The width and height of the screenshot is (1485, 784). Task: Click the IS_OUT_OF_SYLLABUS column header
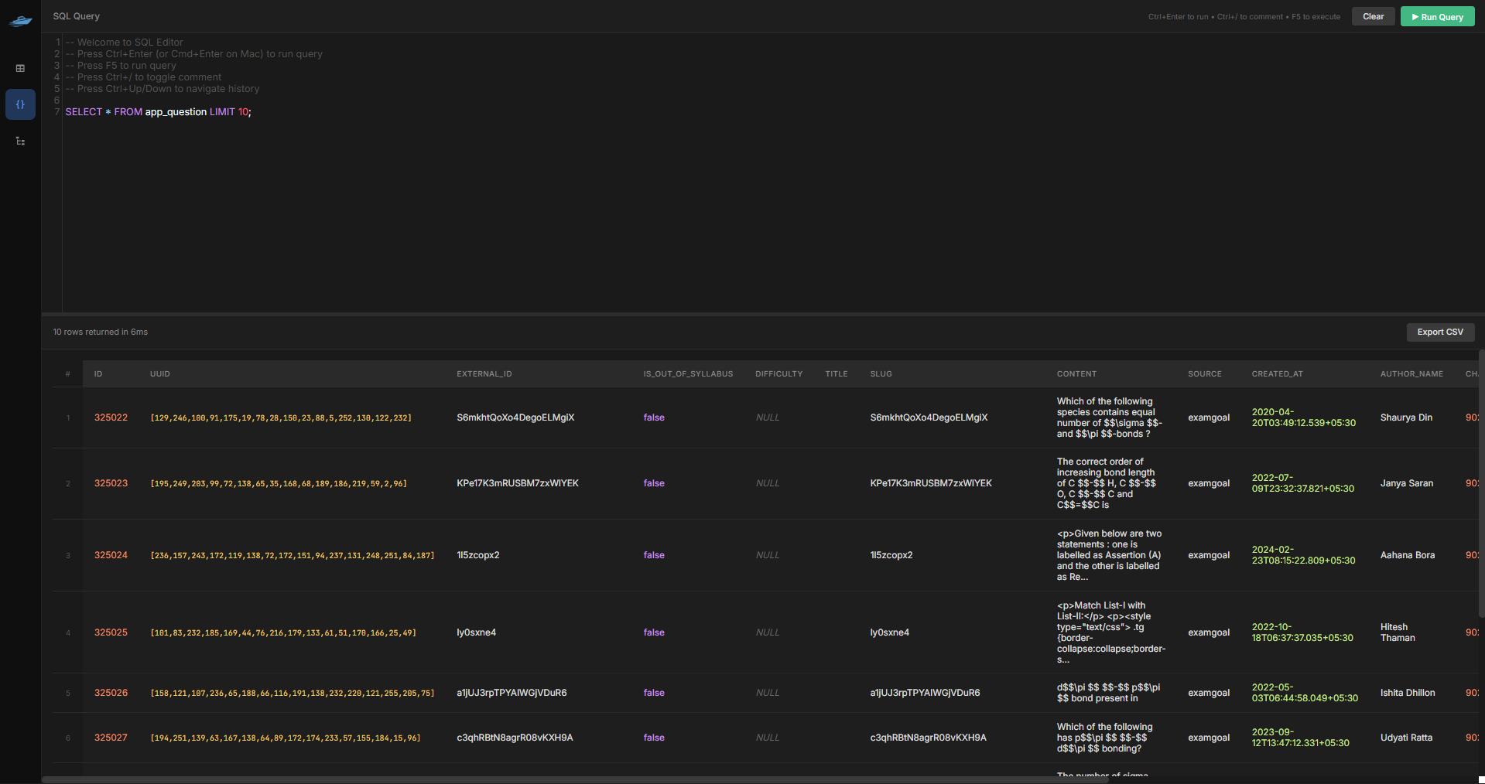(687, 374)
